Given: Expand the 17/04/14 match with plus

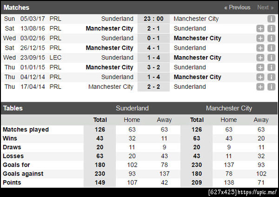Looking at the screenshot, I should (260, 87).
